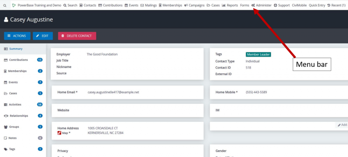
Task: Click the casey.augustine email address
Action: pyautogui.click(x=114, y=92)
